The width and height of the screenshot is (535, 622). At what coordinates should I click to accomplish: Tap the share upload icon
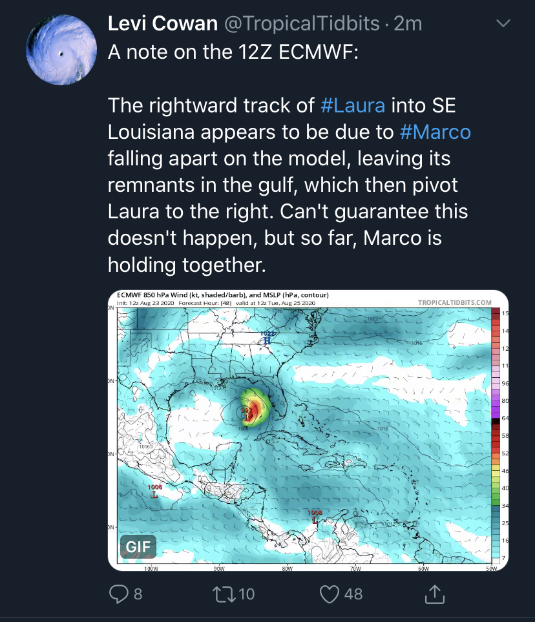(x=435, y=593)
